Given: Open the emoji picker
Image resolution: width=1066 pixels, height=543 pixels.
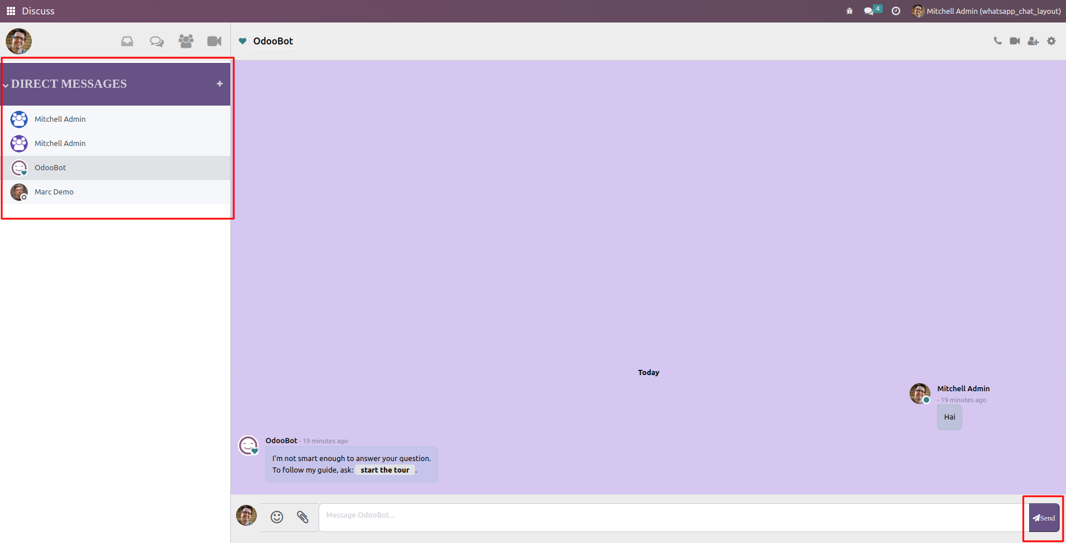Looking at the screenshot, I should pos(277,517).
